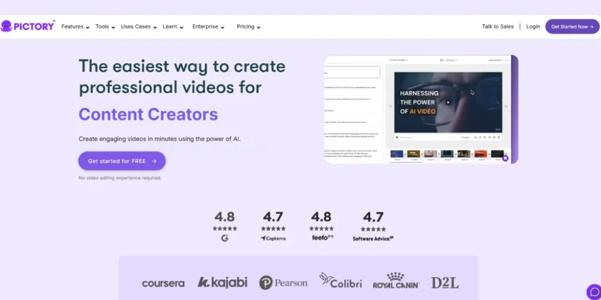Open the chat widget bubble
The height and width of the screenshot is (300, 601).
[593, 291]
